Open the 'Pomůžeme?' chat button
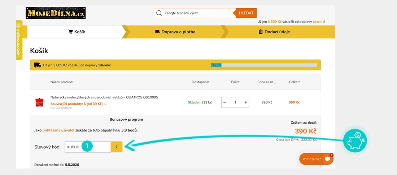The image size is (397, 175). tap(316, 159)
